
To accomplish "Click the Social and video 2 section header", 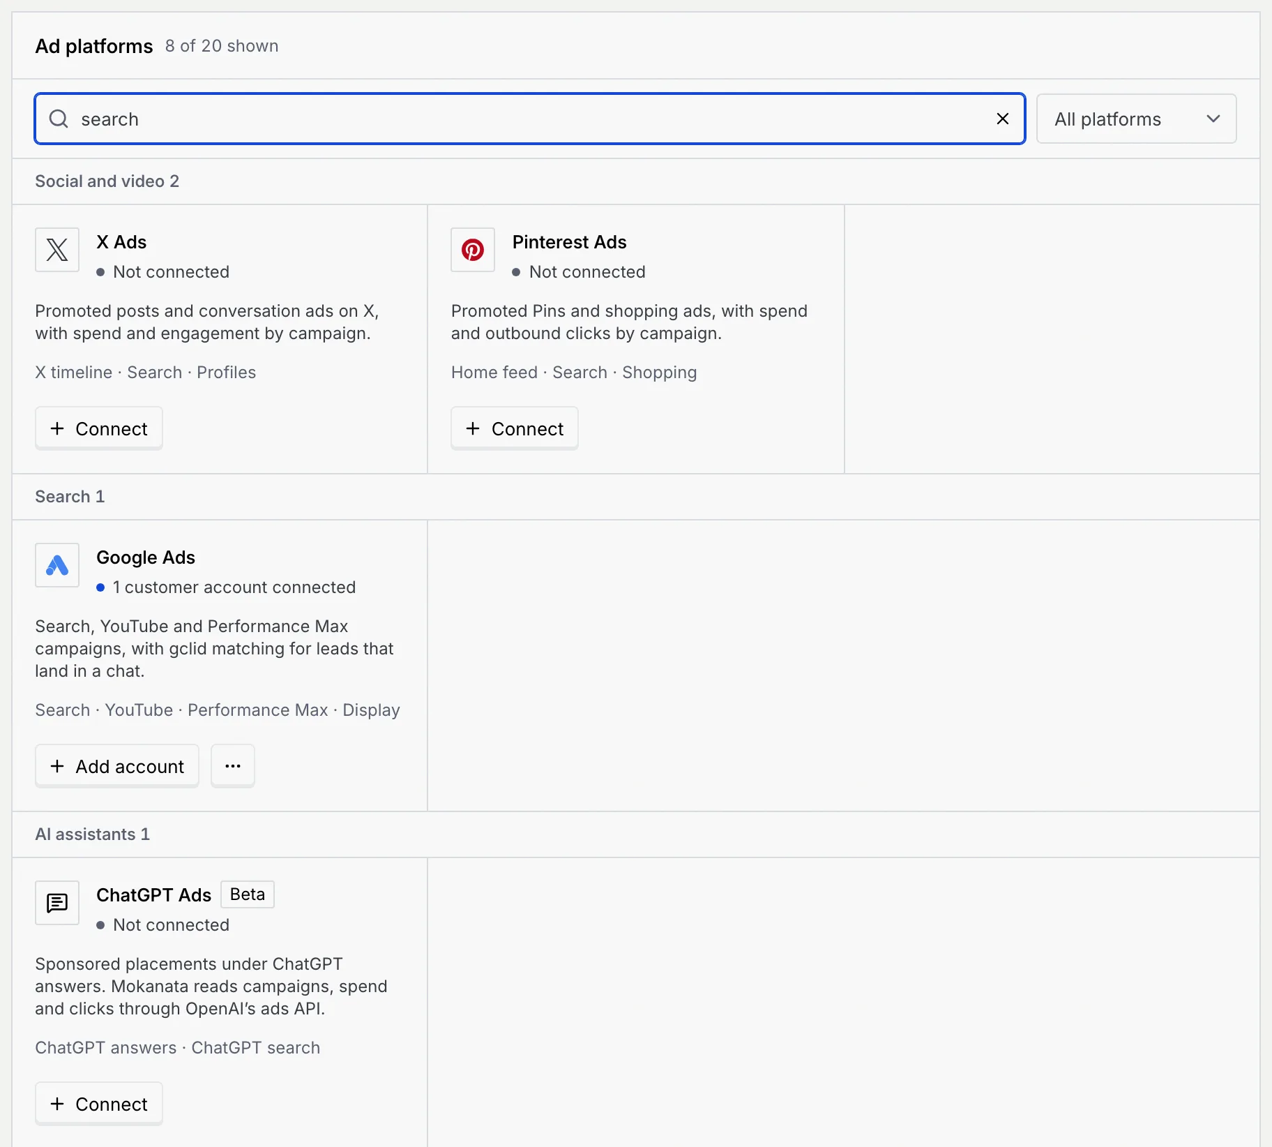I will click(x=107, y=181).
